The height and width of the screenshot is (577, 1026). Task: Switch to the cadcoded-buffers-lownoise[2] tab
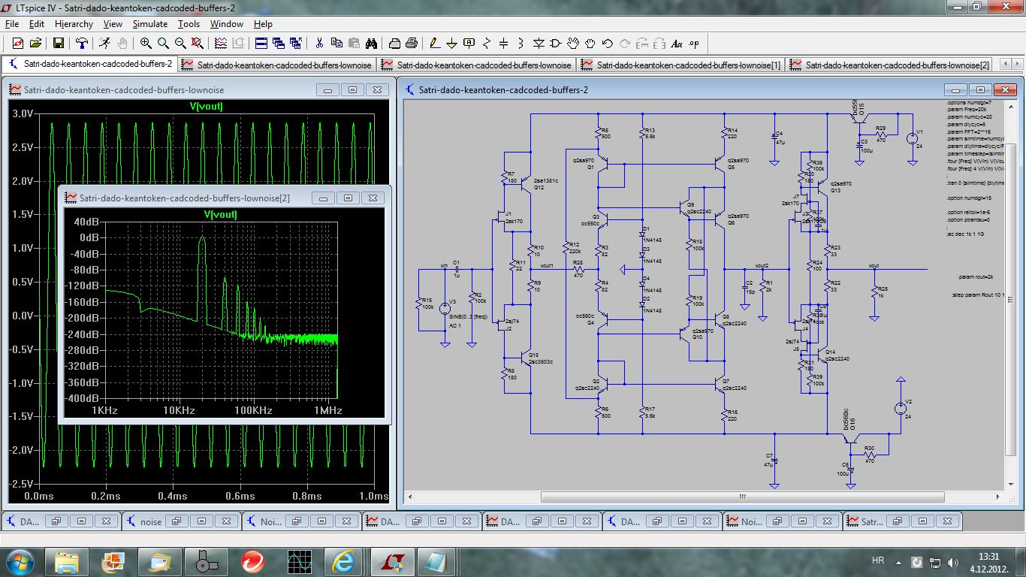889,65
